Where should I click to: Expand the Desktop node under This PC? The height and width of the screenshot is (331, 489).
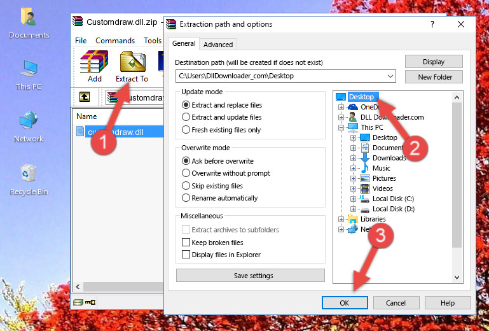coord(353,137)
